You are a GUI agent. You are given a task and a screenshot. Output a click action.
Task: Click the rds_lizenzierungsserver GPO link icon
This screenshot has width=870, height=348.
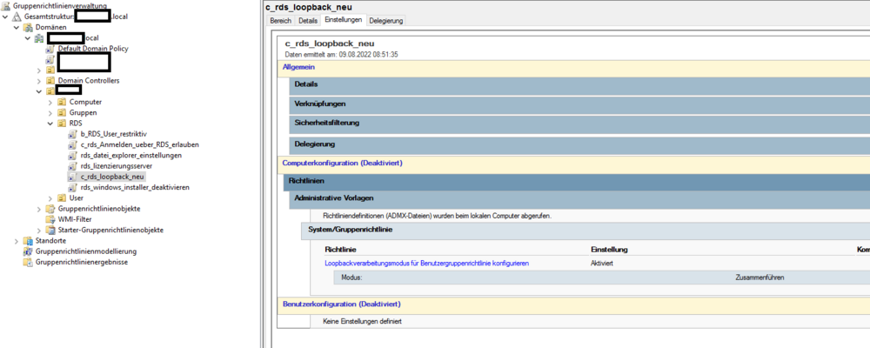click(73, 166)
